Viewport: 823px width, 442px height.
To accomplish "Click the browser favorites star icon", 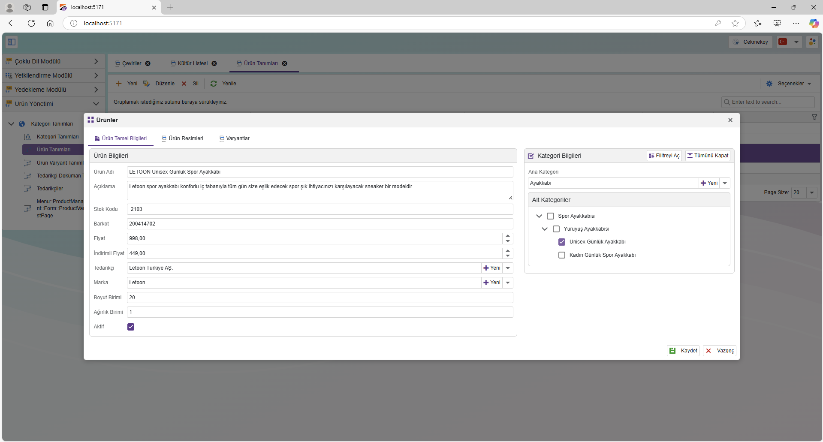I will (x=735, y=23).
